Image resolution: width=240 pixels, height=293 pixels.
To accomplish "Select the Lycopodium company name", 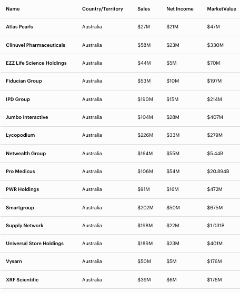I will point(21,135).
